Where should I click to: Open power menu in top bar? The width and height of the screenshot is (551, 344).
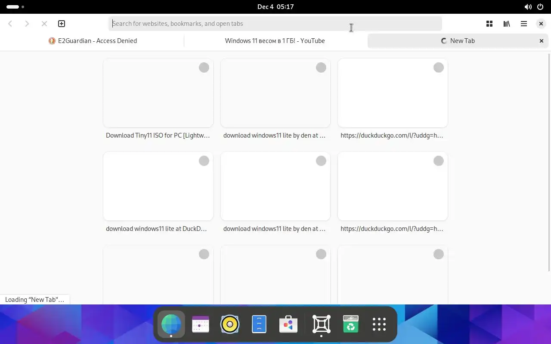[x=540, y=7]
